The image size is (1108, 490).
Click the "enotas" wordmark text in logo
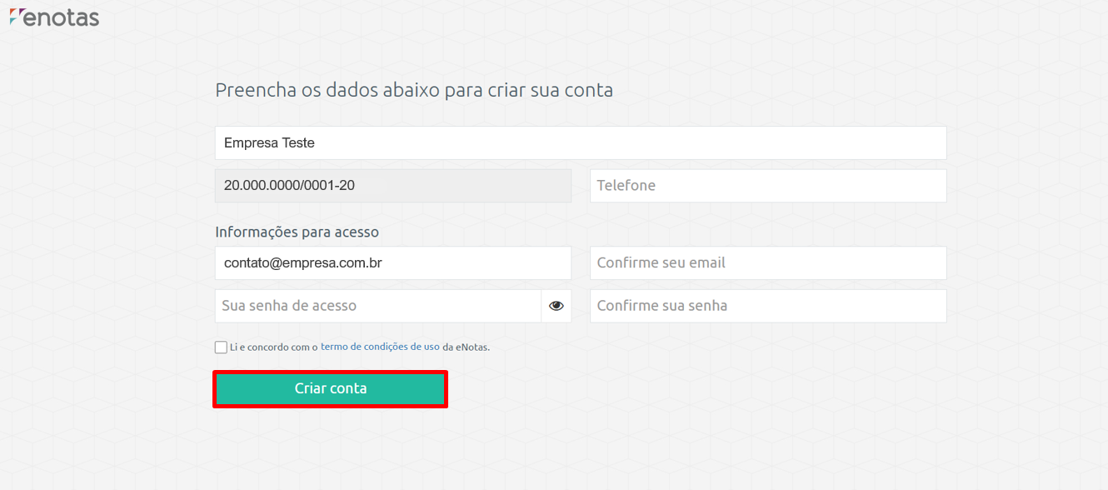coord(61,17)
